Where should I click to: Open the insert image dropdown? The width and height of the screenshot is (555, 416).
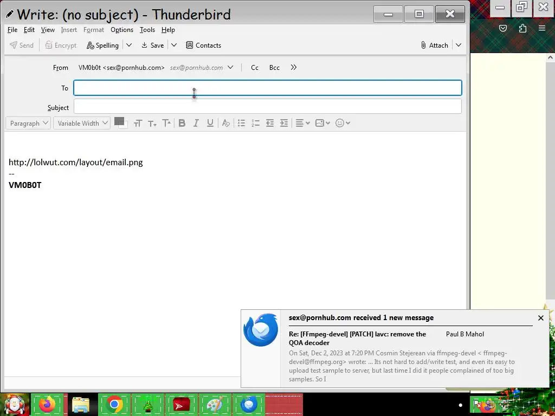coord(322,123)
